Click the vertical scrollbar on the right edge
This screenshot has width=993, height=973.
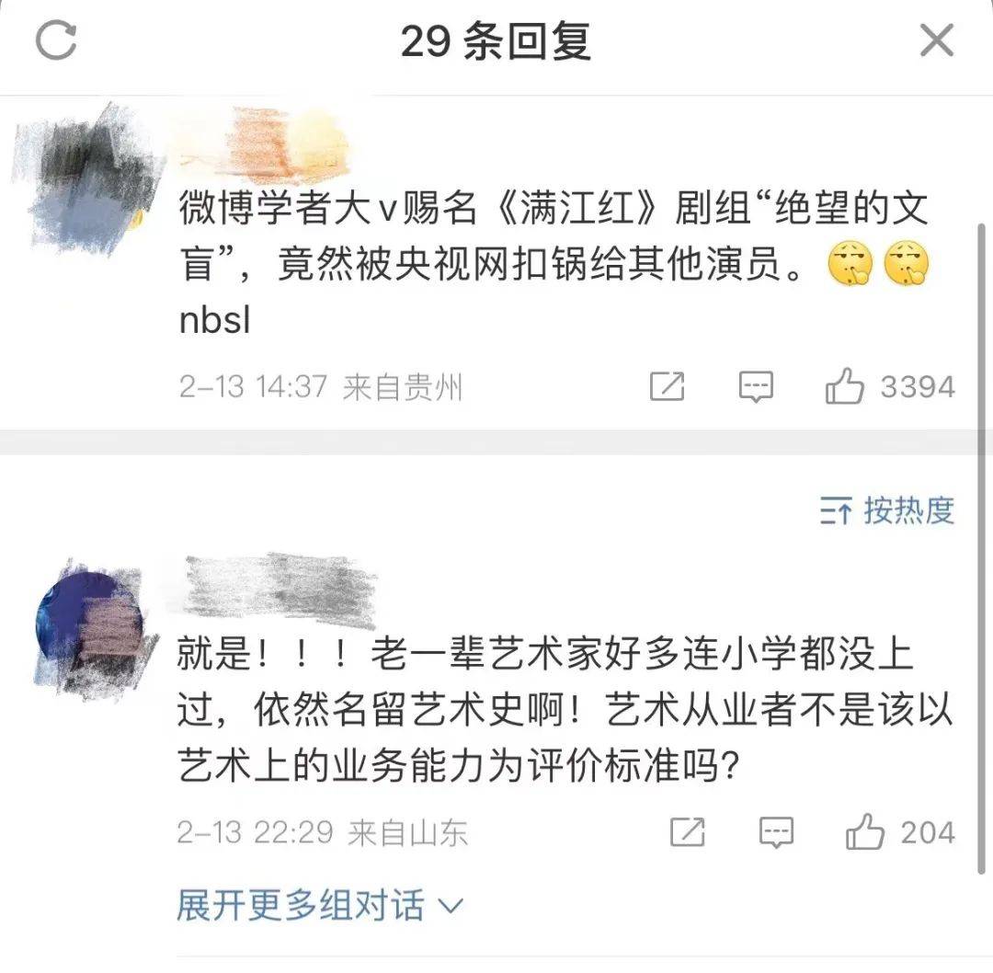983,548
